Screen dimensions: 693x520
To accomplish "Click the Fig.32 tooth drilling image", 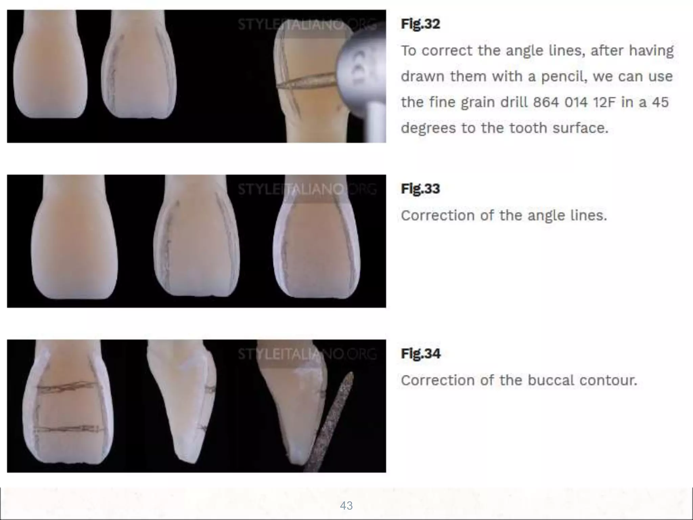I will [196, 76].
